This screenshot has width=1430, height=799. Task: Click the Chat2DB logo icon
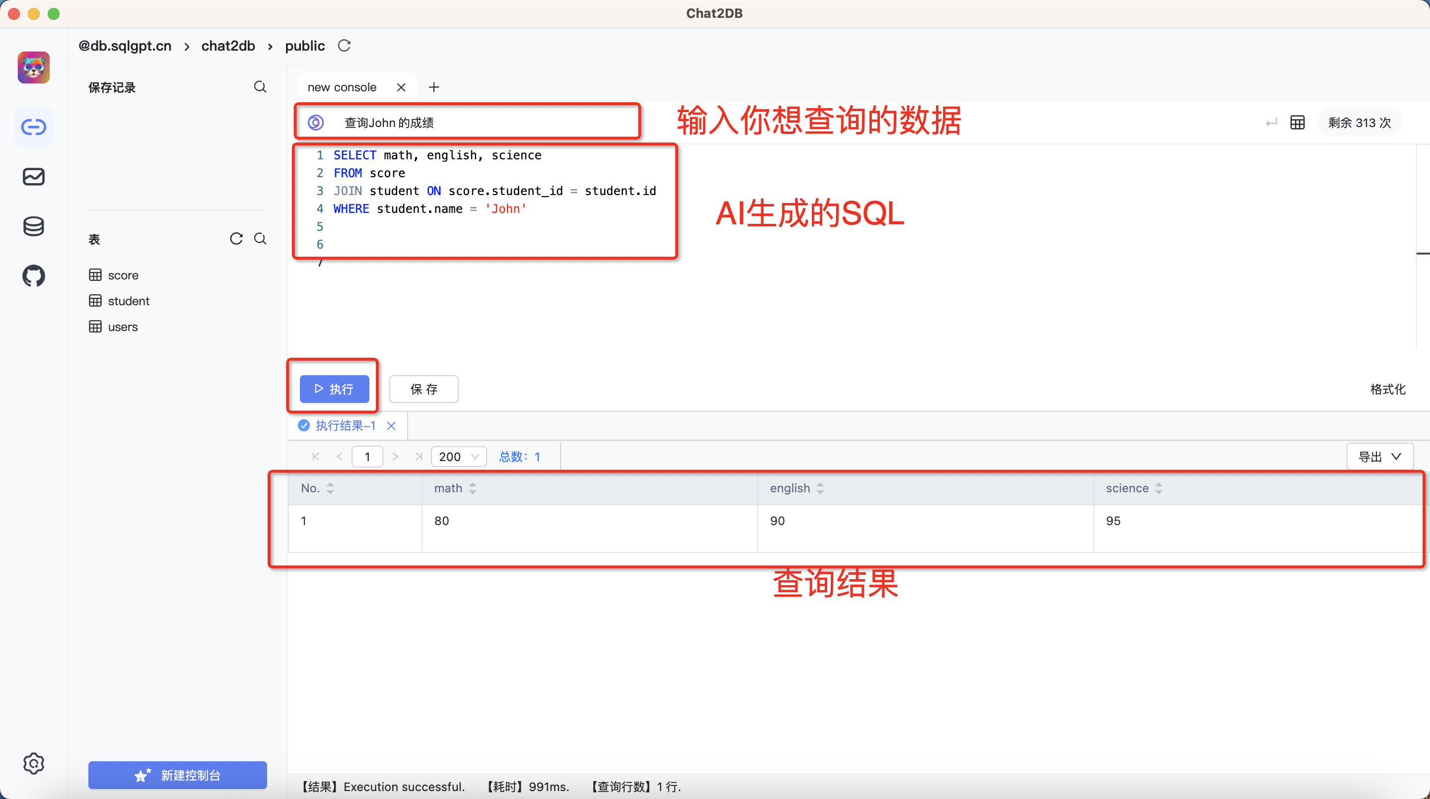point(33,67)
